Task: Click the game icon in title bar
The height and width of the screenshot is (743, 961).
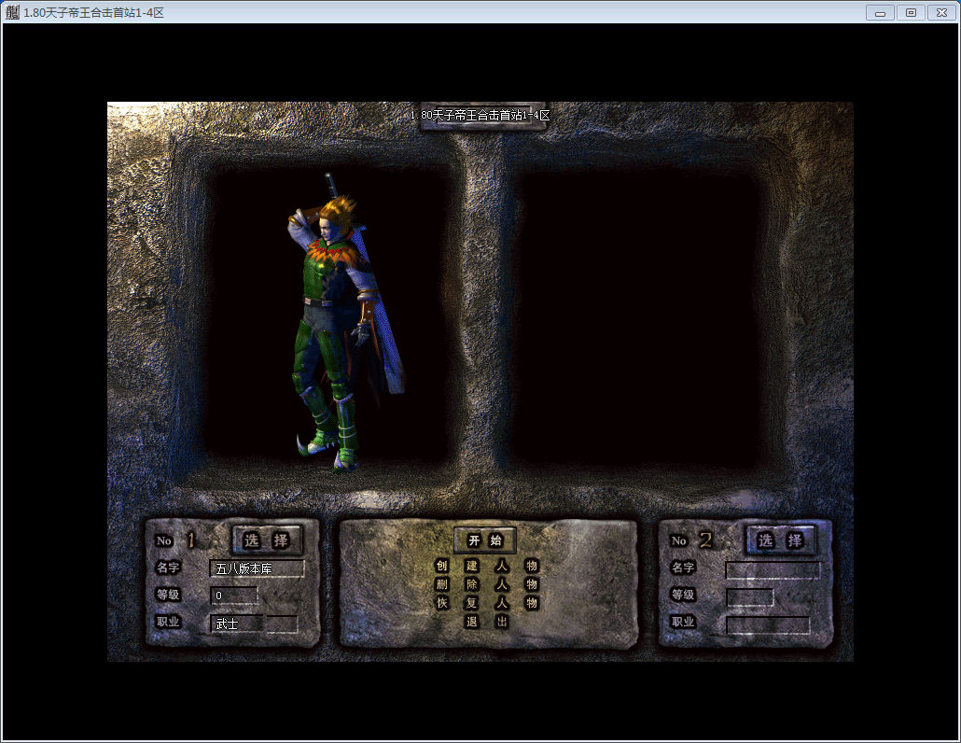Action: click(x=12, y=12)
